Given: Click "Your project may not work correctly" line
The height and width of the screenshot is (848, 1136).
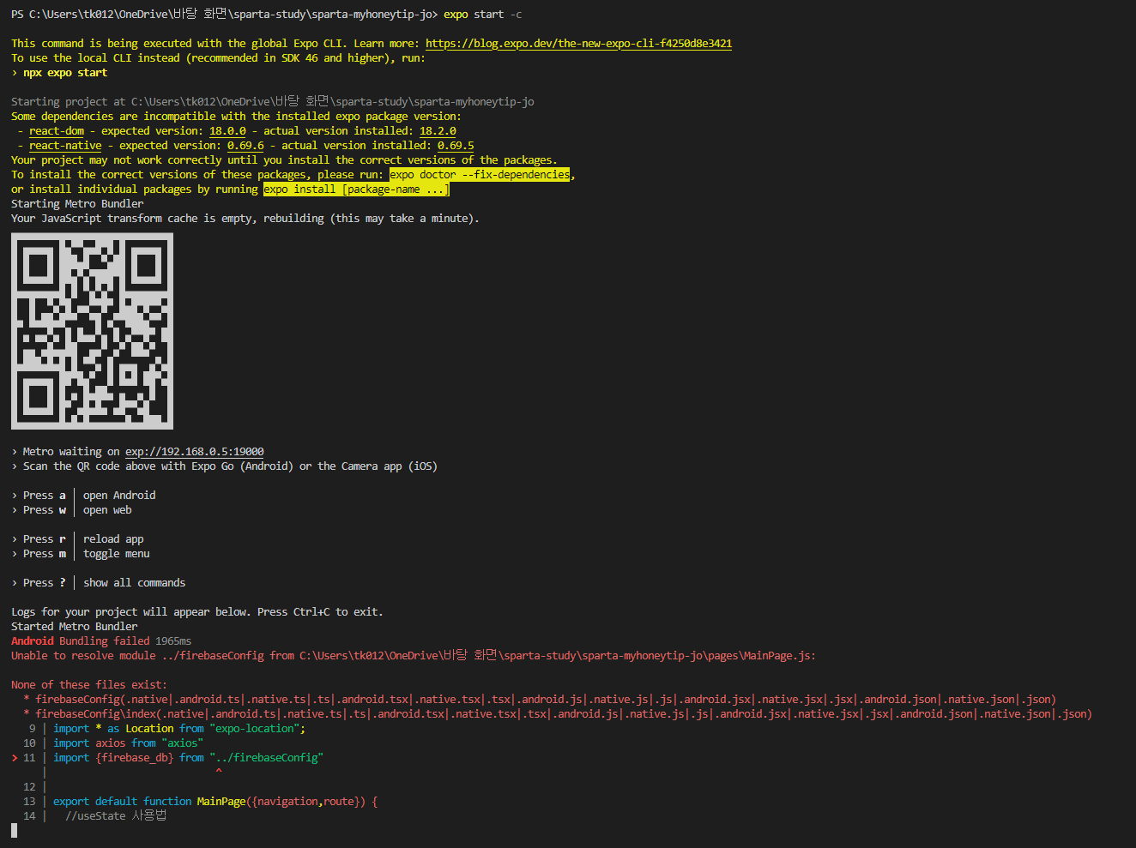Looking at the screenshot, I should pyautogui.click(x=284, y=160).
